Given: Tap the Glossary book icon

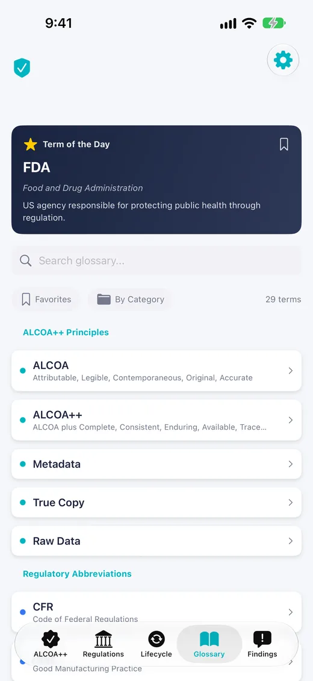Looking at the screenshot, I should pyautogui.click(x=209, y=639).
